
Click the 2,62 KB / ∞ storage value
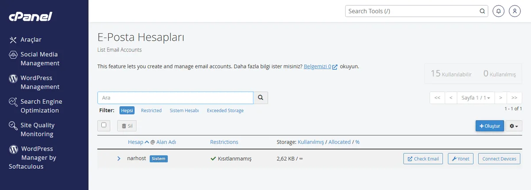click(x=289, y=159)
